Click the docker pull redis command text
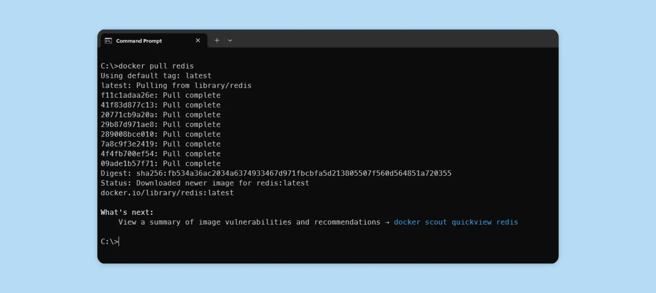This screenshot has height=293, width=656. (x=156, y=66)
